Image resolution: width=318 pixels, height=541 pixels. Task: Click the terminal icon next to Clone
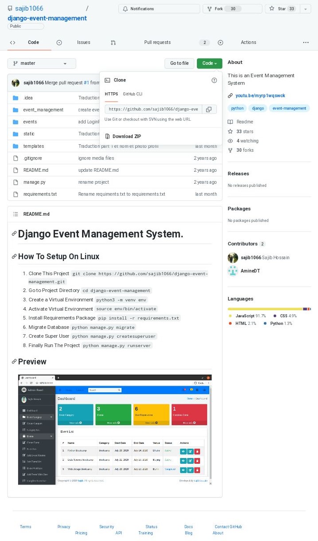click(107, 80)
